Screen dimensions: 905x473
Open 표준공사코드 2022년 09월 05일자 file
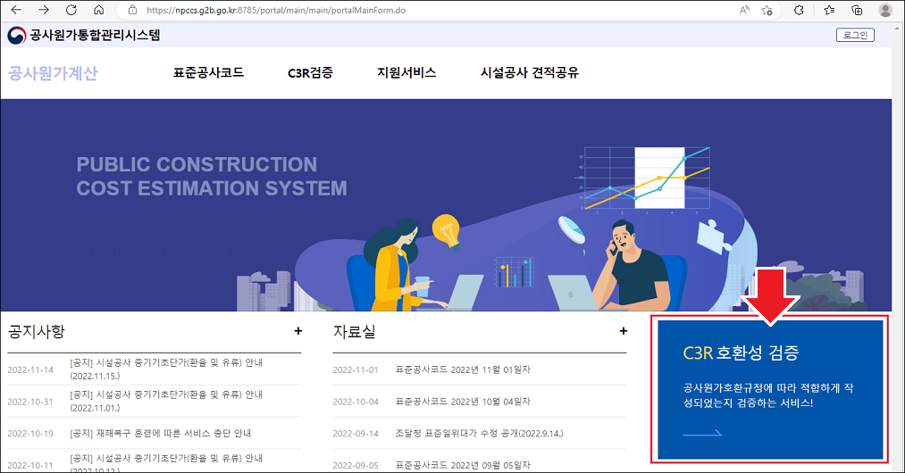pyautogui.click(x=462, y=465)
